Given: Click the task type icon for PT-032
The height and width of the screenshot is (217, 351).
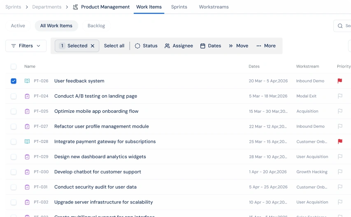Looking at the screenshot, I should coord(27,202).
